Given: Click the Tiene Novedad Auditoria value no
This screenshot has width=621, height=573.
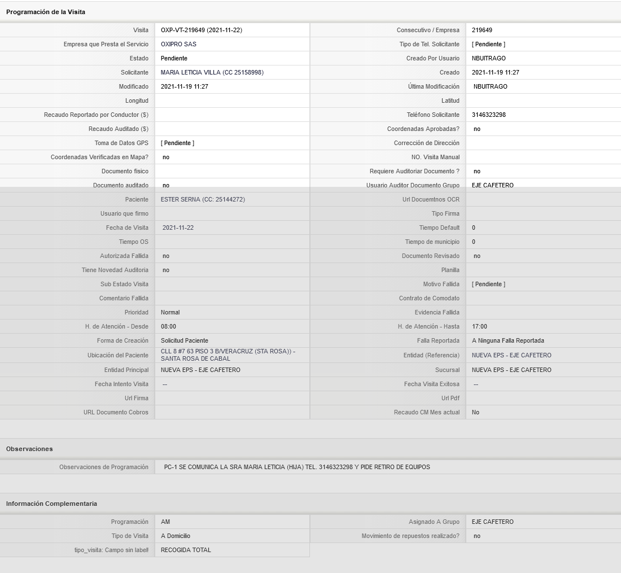Looking at the screenshot, I should coord(166,270).
